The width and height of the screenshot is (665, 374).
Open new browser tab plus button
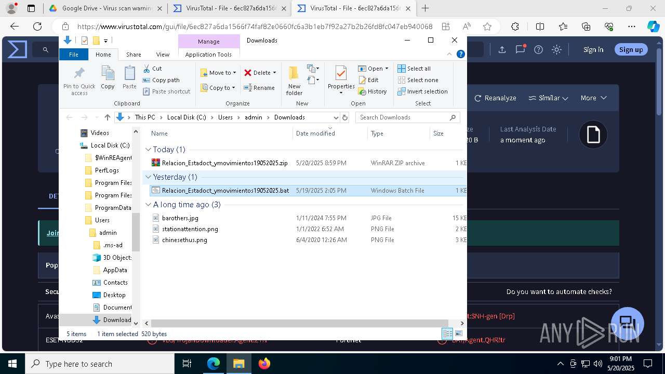(425, 8)
